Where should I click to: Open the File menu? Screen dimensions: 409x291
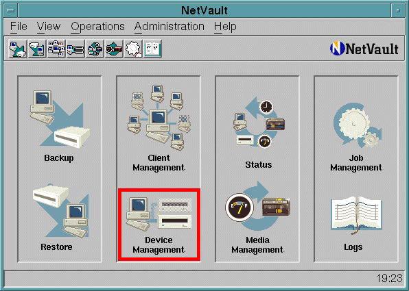19,26
